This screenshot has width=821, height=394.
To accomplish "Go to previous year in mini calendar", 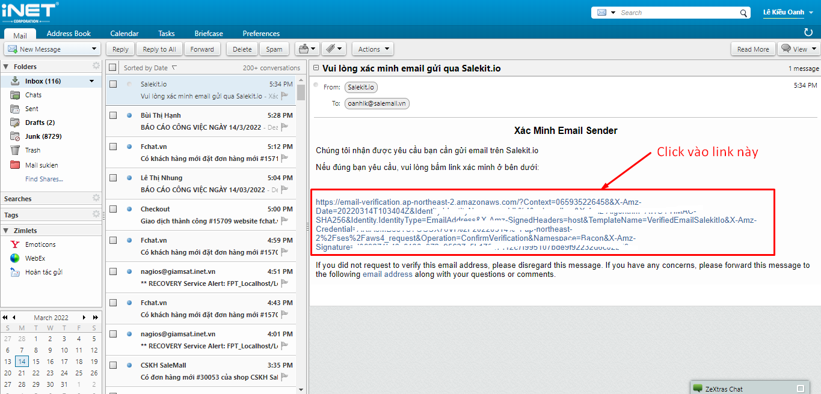I will (x=5, y=317).
